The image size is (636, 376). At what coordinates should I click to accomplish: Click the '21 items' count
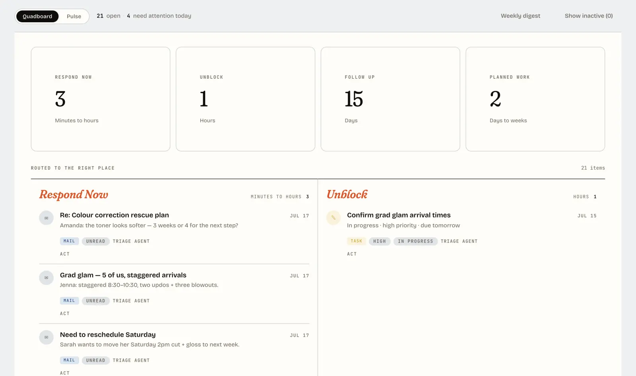click(593, 168)
